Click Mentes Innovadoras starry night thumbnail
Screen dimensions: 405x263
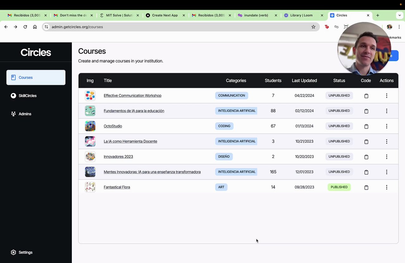pos(90,172)
